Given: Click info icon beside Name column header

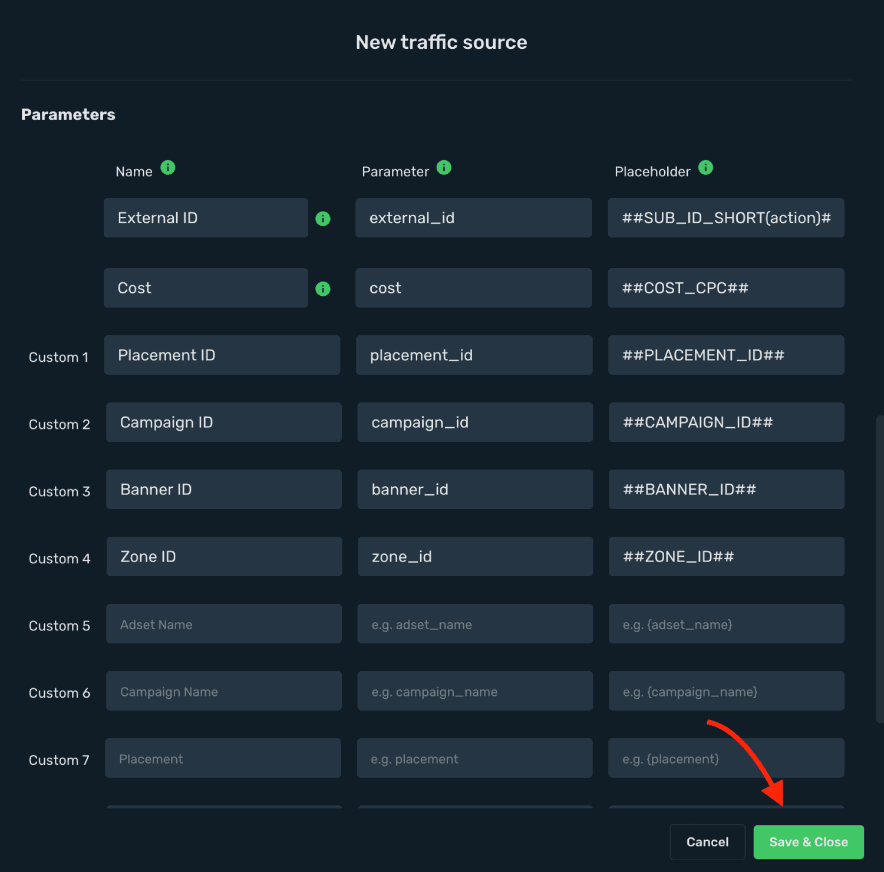Looking at the screenshot, I should pos(168,168).
